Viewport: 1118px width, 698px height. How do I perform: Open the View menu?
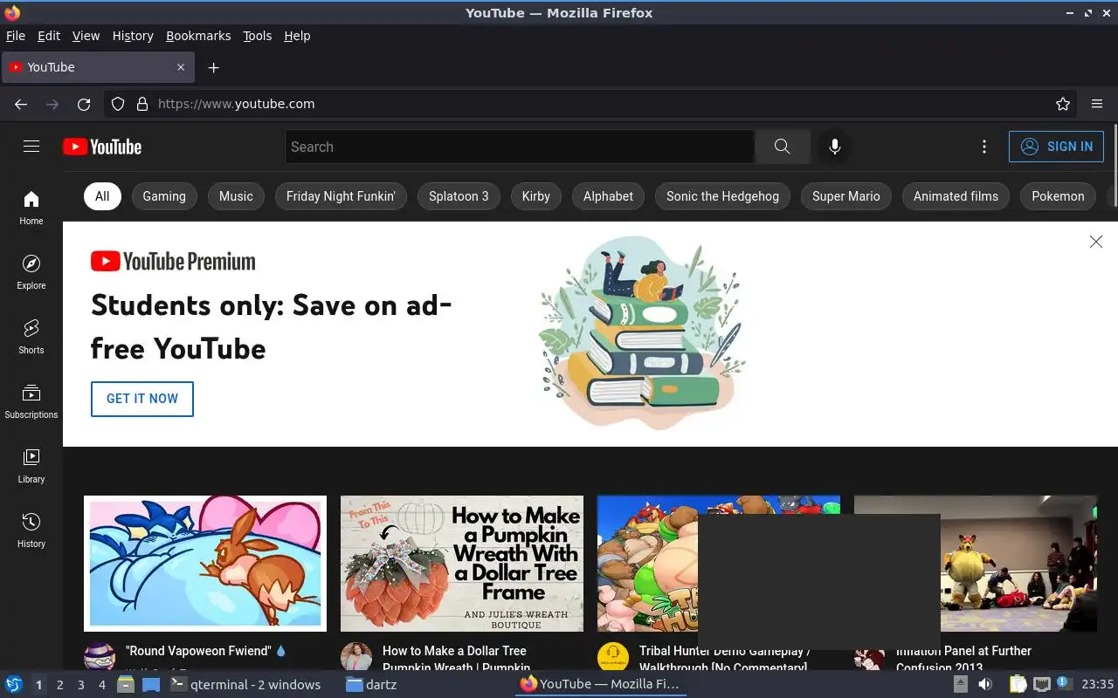[86, 36]
